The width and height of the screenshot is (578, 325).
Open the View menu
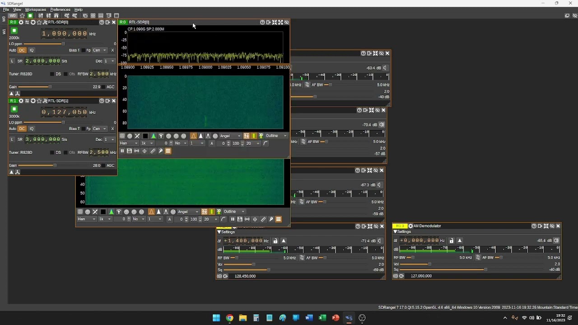pos(17,9)
